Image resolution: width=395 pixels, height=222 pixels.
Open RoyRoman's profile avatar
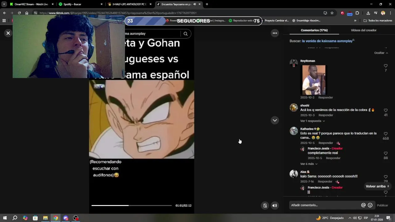tap(293, 63)
